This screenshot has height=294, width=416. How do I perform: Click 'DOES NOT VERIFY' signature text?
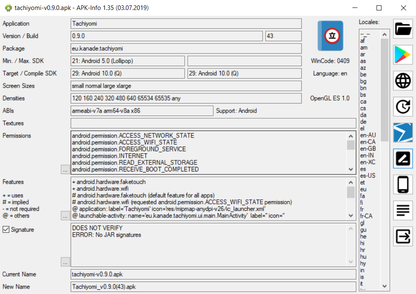coord(97,228)
